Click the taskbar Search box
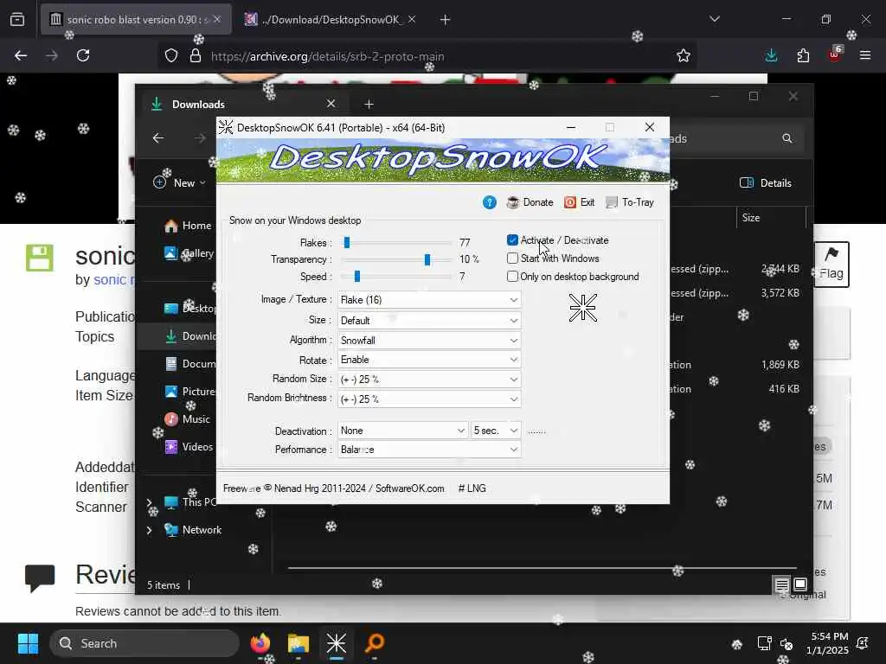Image resolution: width=886 pixels, height=664 pixels. [144, 643]
